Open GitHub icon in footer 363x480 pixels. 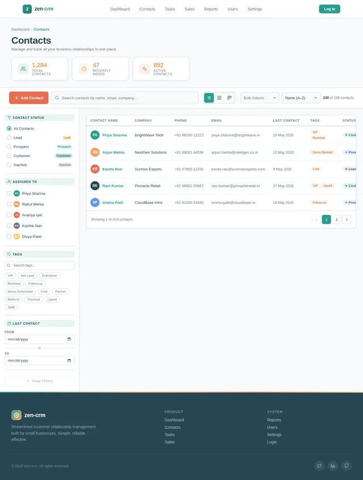click(347, 466)
